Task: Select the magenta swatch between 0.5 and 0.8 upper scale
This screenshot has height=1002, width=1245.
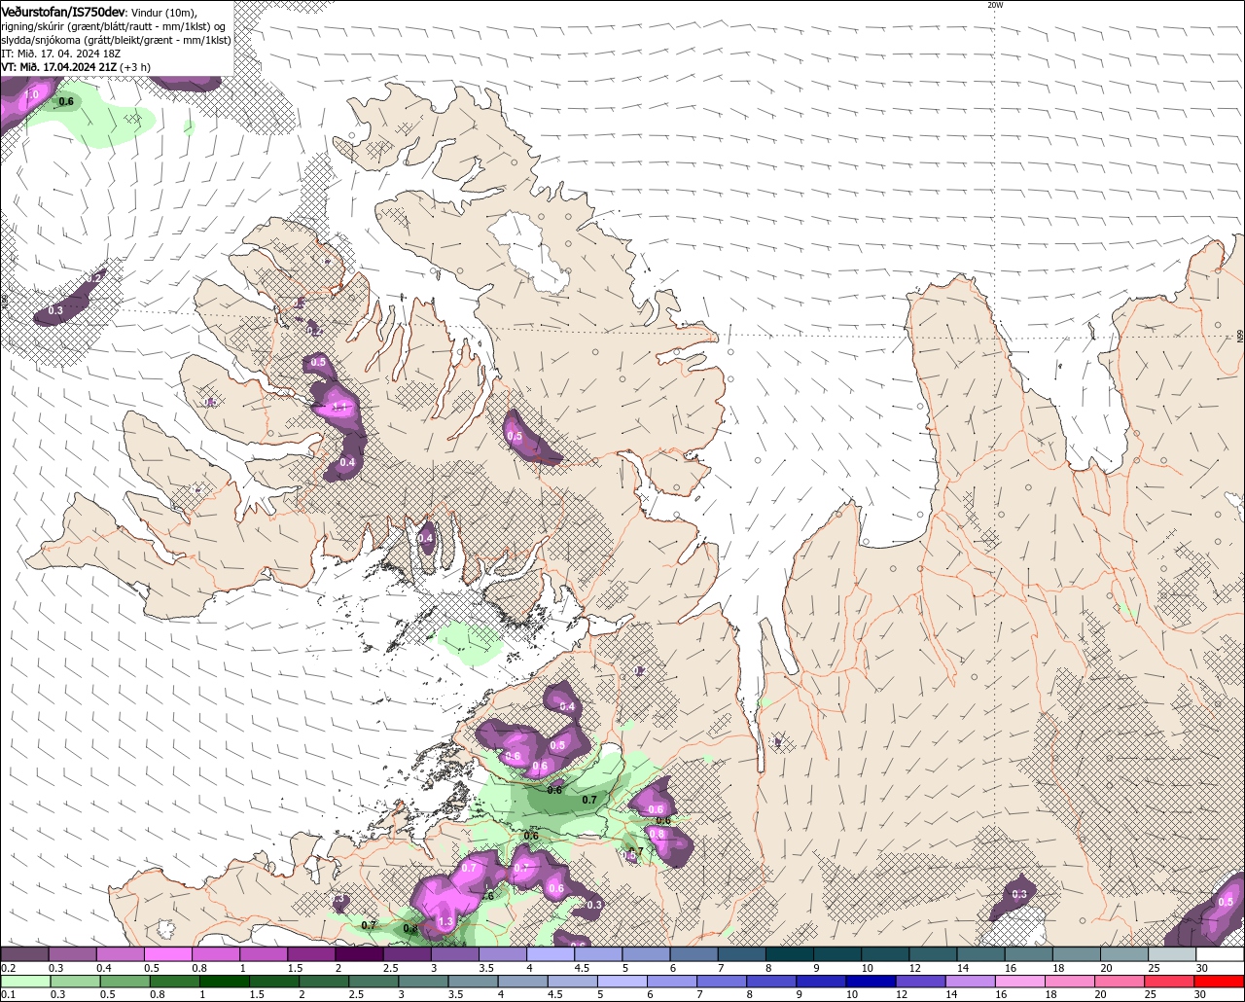Action: coord(168,954)
